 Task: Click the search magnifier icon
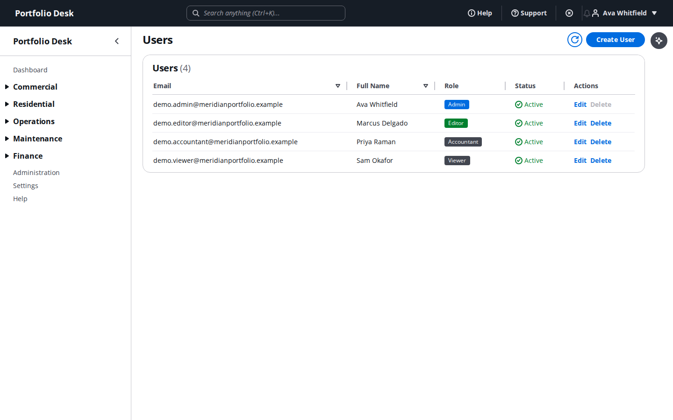pos(196,13)
